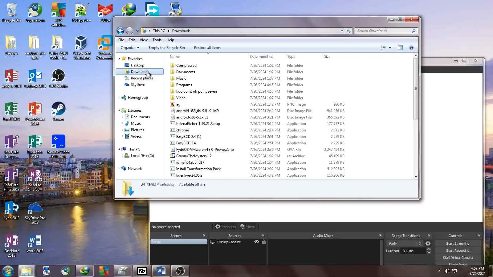Collapse the Favorites tree section

[120, 59]
